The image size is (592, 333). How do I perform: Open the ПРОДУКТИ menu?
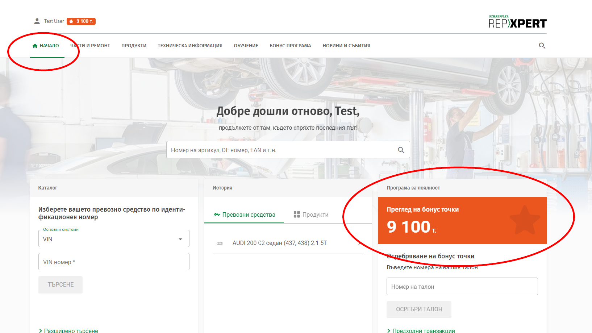tap(134, 46)
